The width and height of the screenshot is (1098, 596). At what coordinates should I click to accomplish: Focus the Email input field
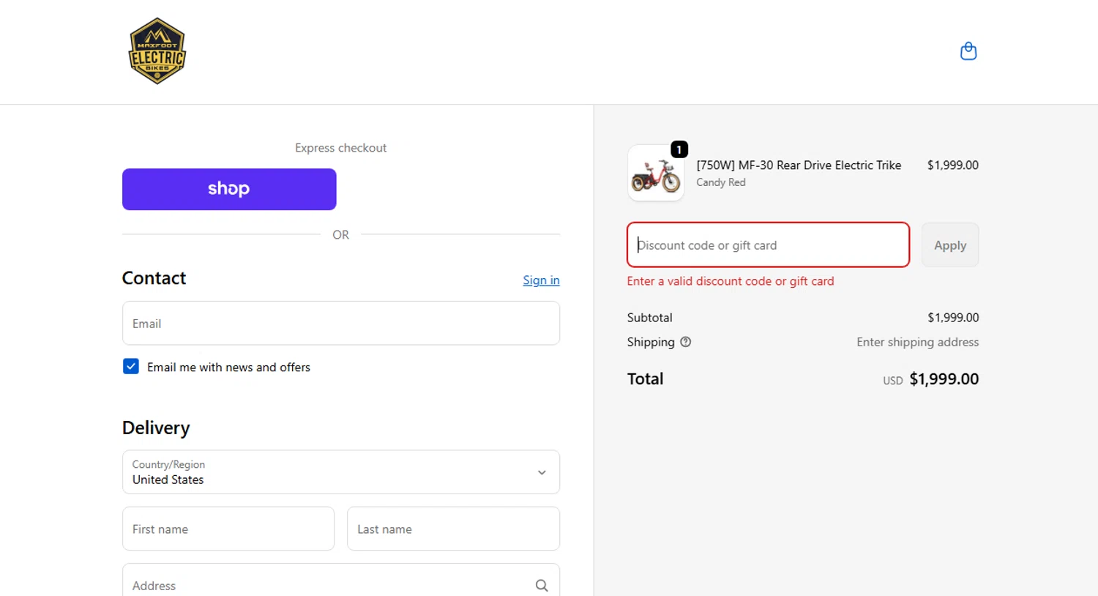click(x=341, y=323)
